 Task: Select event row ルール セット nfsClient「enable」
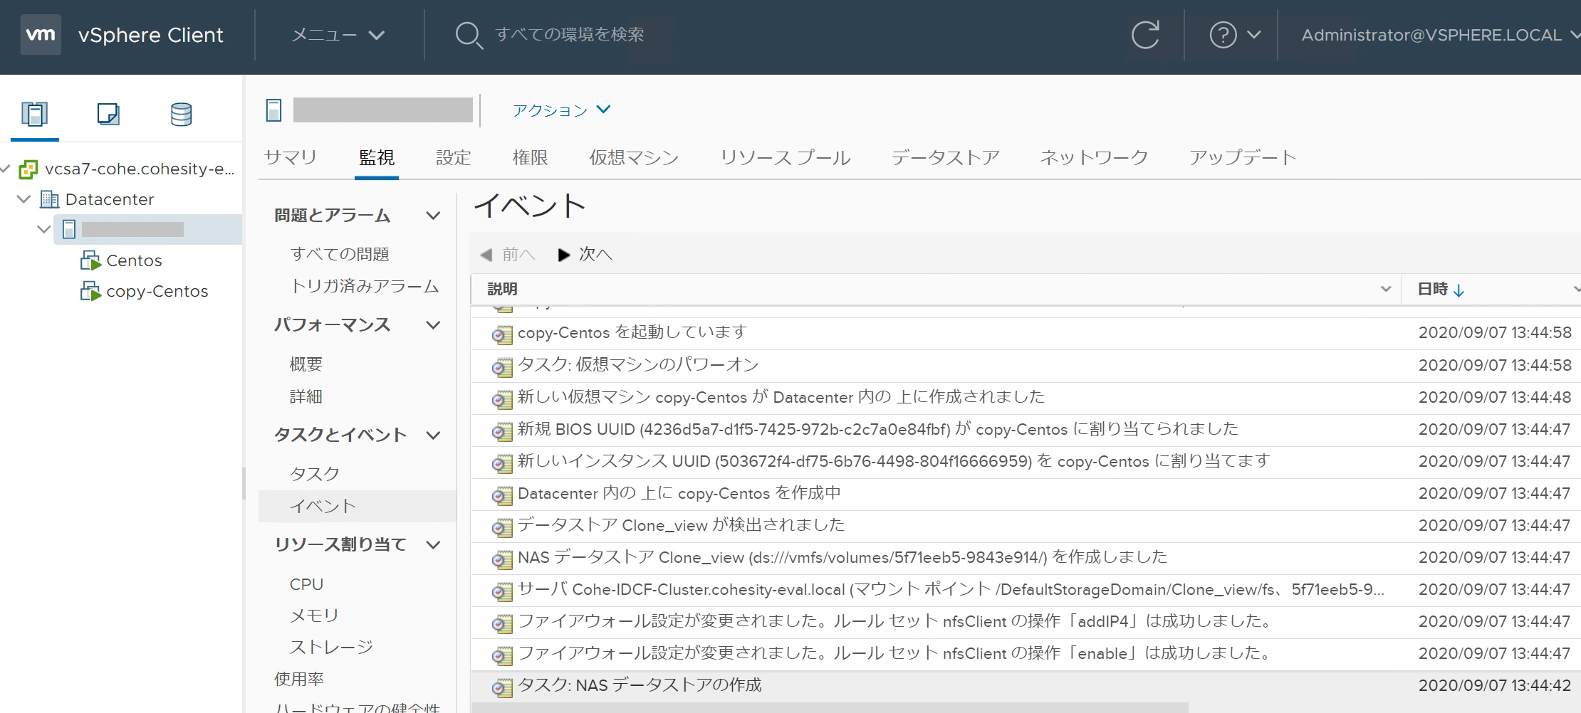[x=1026, y=654]
